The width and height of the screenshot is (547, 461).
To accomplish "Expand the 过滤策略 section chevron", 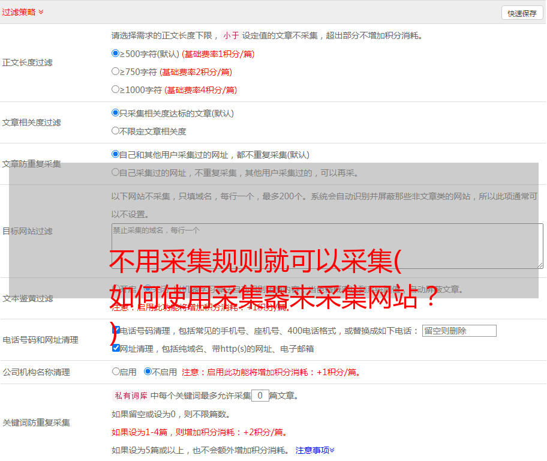I will point(41,12).
